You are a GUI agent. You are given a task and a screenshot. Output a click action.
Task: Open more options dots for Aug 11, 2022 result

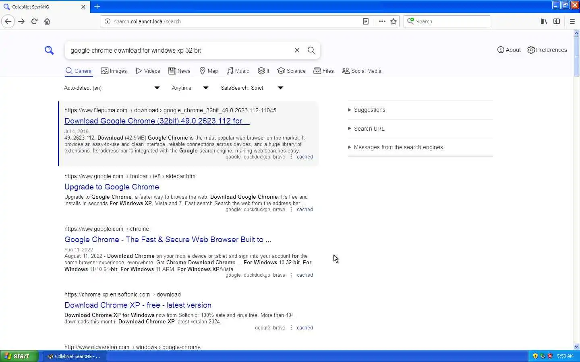(x=291, y=275)
